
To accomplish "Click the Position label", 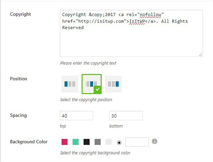I will [x=18, y=79].
